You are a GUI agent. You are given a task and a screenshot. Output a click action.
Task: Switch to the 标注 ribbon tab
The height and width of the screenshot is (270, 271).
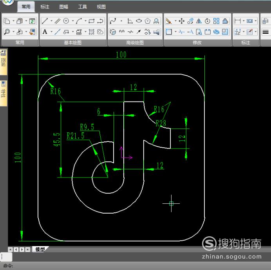tap(45, 7)
